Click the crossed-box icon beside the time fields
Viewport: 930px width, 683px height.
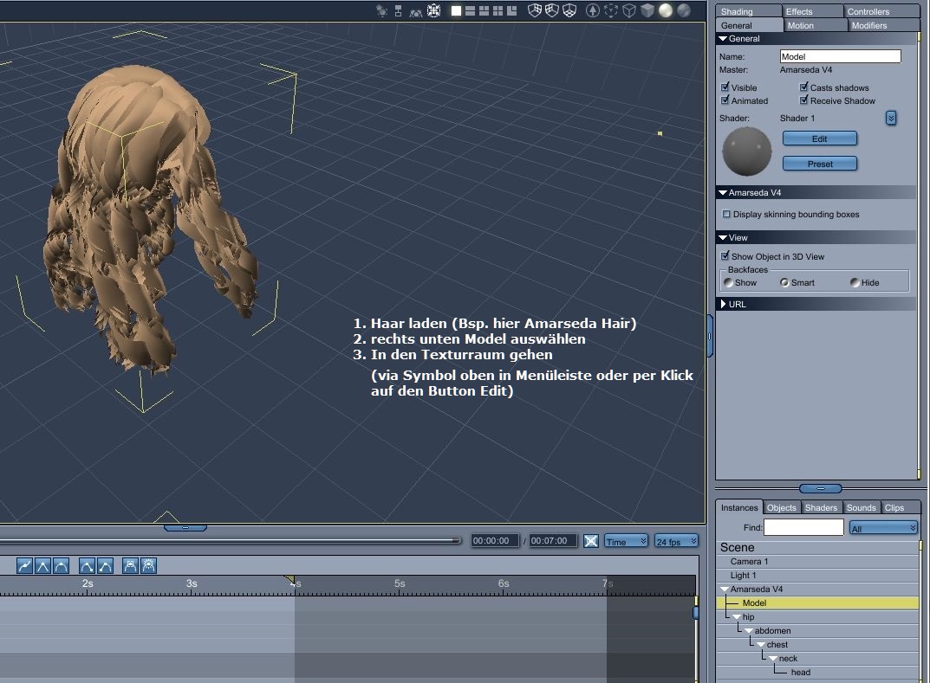[590, 541]
